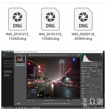The height and width of the screenshot is (110, 106).
Task: Rotate image 90° counterclockwise
Action: click(x=61, y=55)
